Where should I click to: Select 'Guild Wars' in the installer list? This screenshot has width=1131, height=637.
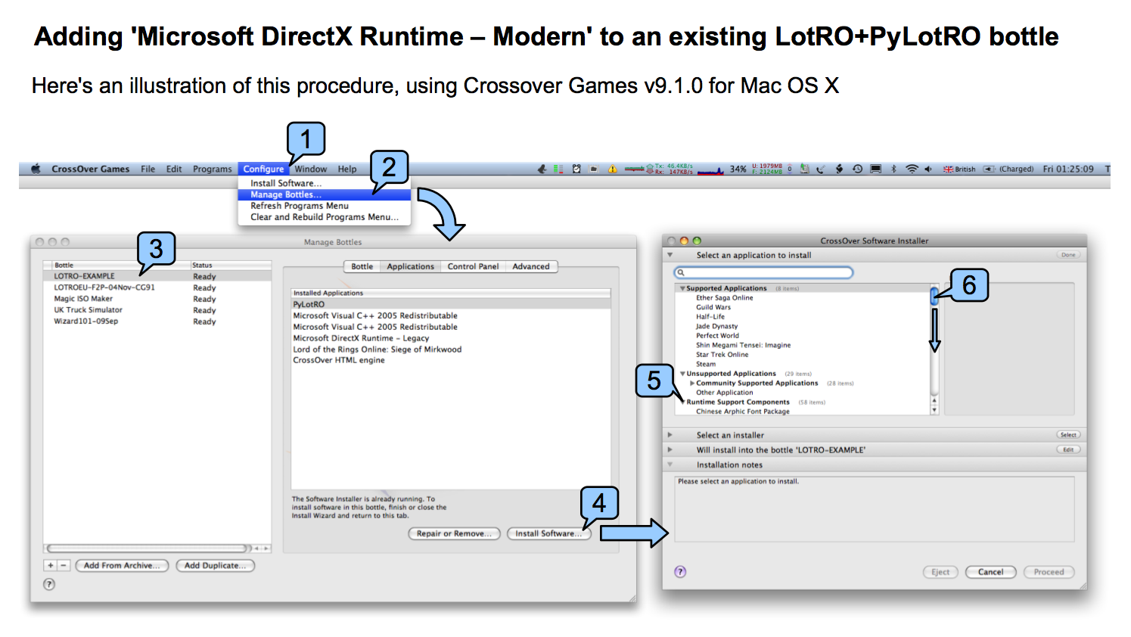coord(713,307)
